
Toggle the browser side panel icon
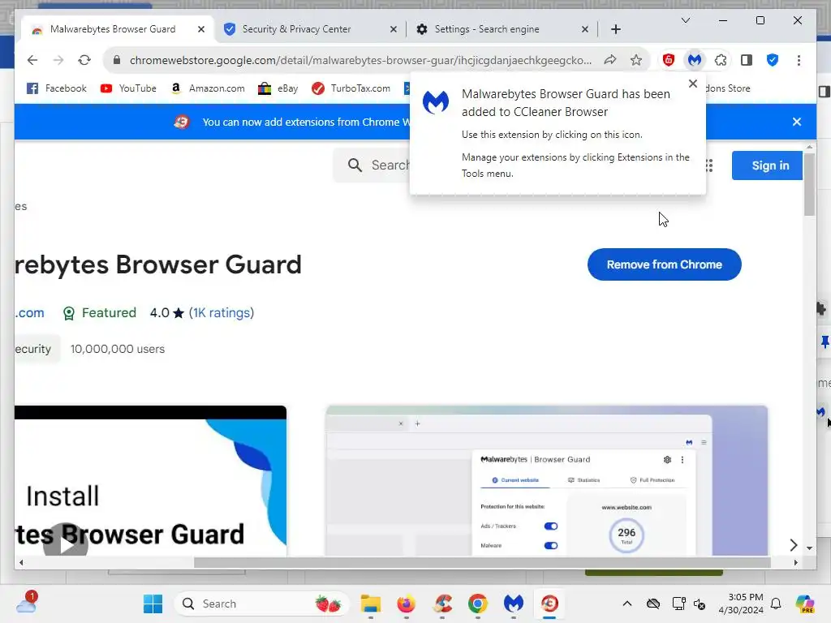(x=747, y=60)
